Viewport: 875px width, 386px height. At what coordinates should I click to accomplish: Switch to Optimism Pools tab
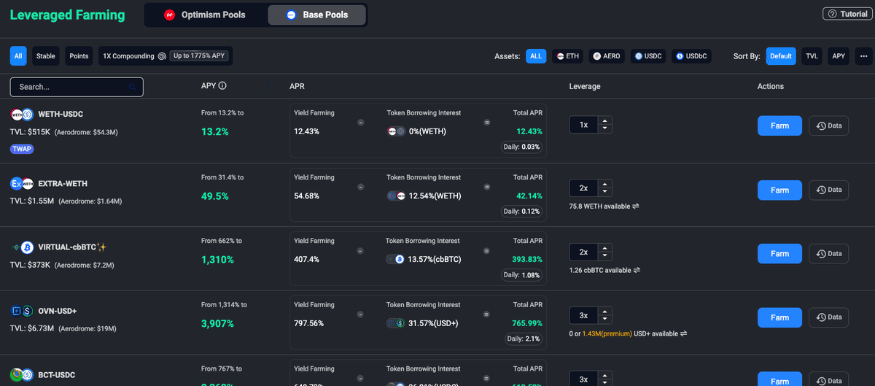pos(205,15)
